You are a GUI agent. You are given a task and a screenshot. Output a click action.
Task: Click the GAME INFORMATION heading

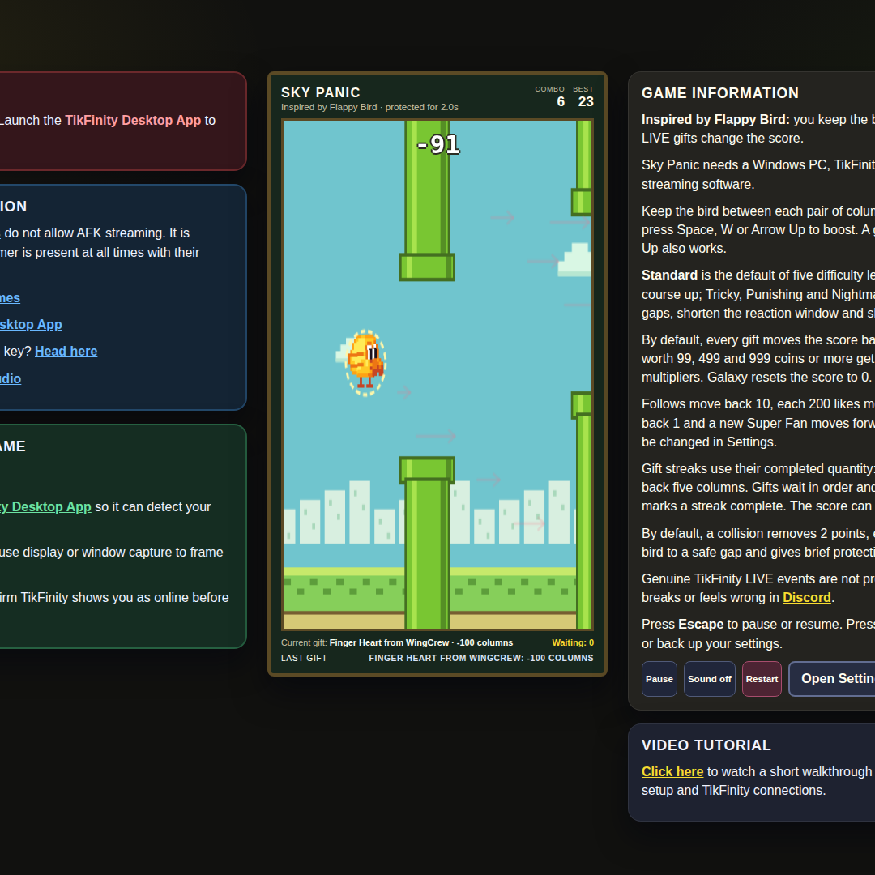pyautogui.click(x=720, y=93)
